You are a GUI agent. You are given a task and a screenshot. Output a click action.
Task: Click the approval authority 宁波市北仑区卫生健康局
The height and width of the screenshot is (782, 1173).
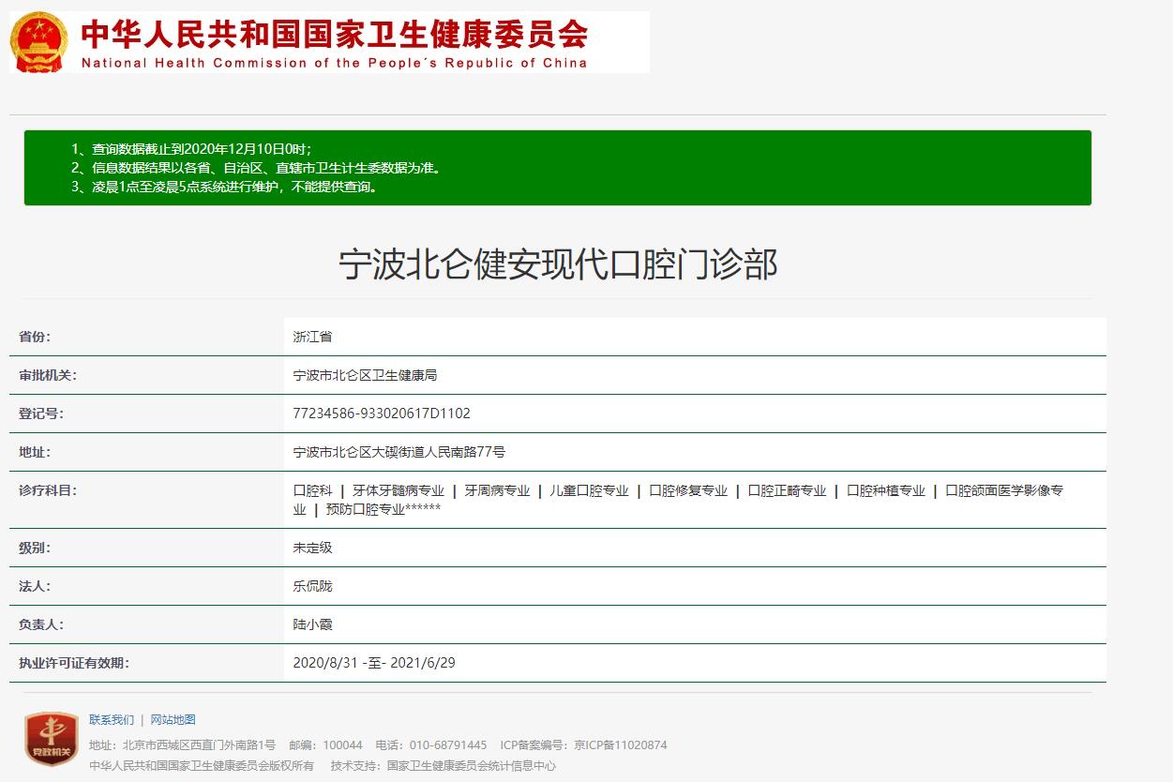pos(365,375)
